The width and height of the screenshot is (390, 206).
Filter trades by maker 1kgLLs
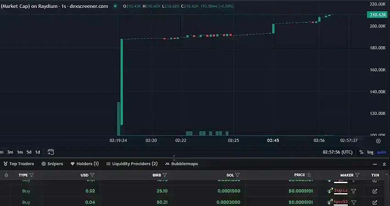(354, 191)
